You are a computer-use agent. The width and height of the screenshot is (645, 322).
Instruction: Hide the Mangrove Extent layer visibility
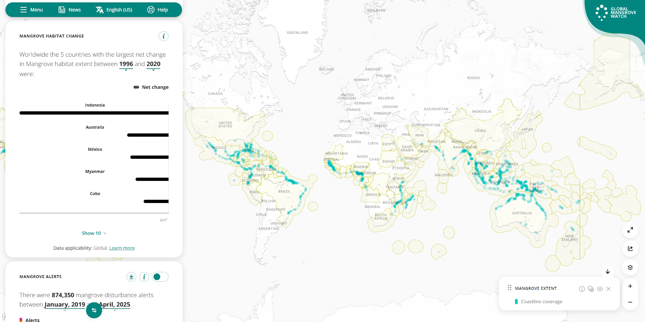pyautogui.click(x=600, y=289)
